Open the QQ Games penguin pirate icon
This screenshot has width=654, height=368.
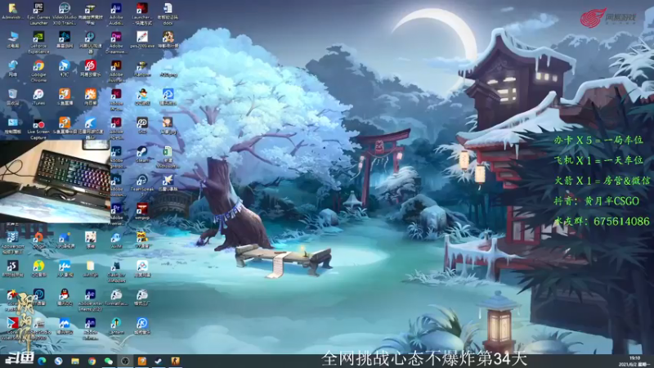[141, 96]
